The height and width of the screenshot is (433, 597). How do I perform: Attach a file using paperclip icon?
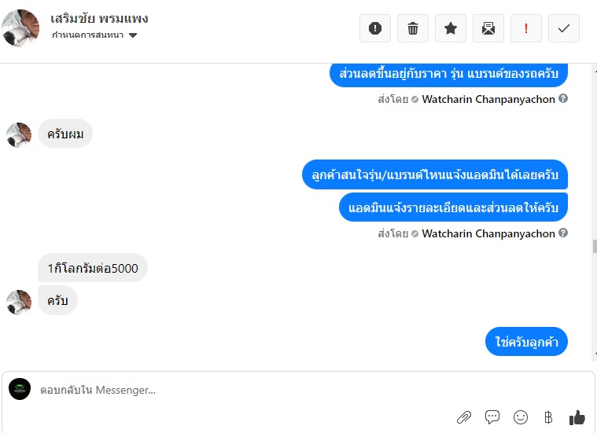(464, 417)
